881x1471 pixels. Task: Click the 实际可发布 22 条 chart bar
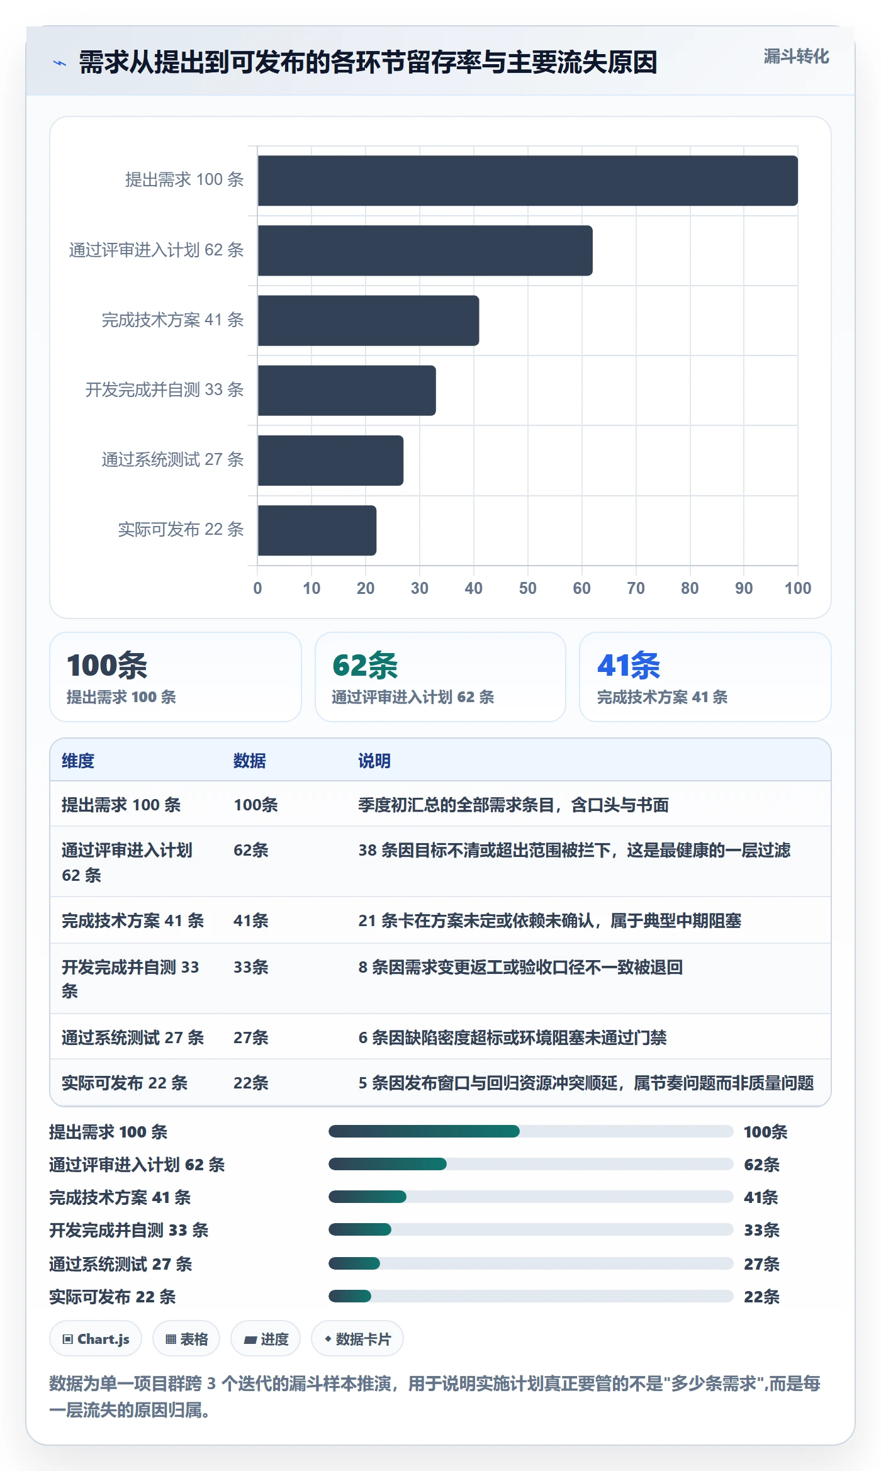click(317, 530)
